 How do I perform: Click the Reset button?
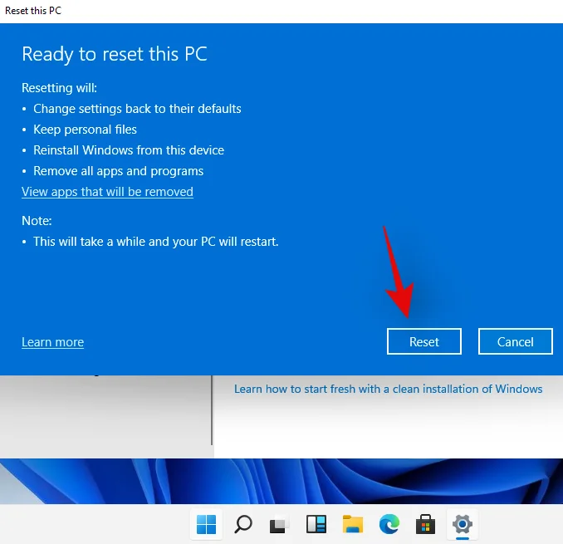pos(423,341)
